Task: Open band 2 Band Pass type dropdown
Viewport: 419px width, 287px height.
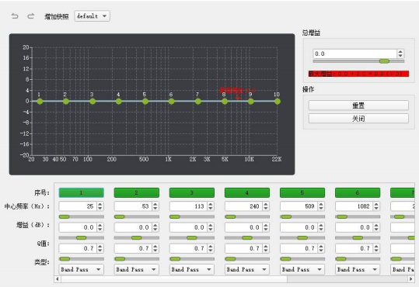Action: pos(137,269)
